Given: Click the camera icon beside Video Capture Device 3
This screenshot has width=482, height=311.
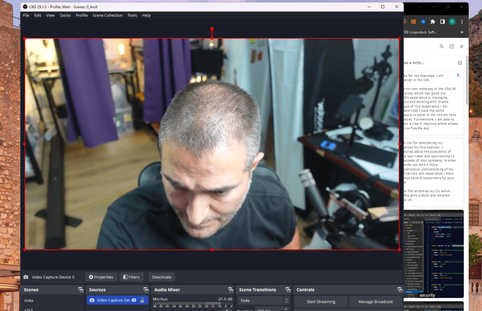Looking at the screenshot, I should (26, 277).
